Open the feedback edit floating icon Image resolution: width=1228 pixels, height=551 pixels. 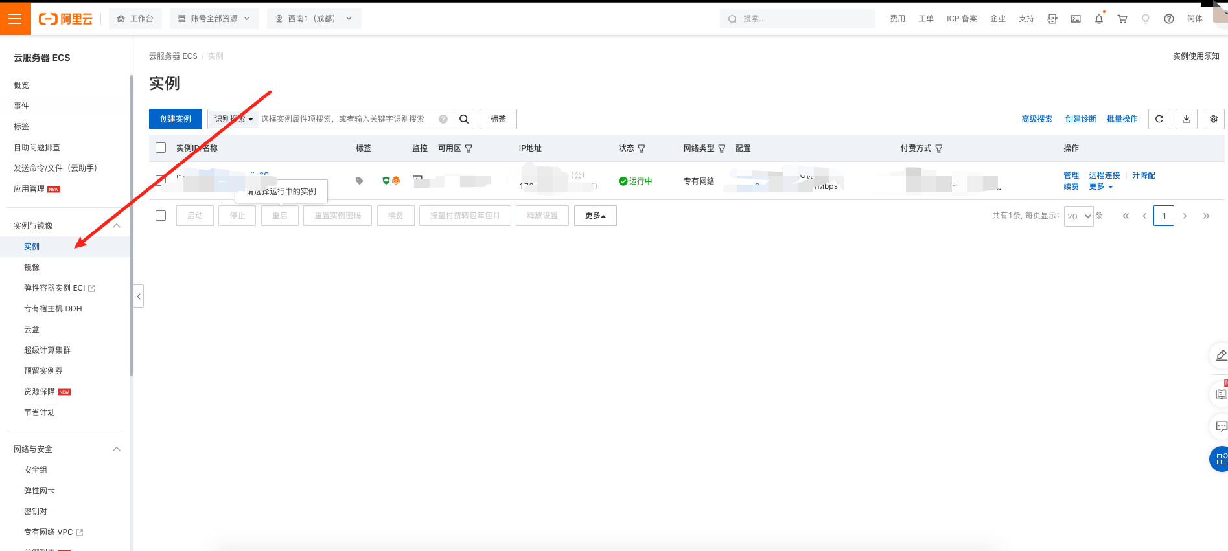click(x=1221, y=355)
